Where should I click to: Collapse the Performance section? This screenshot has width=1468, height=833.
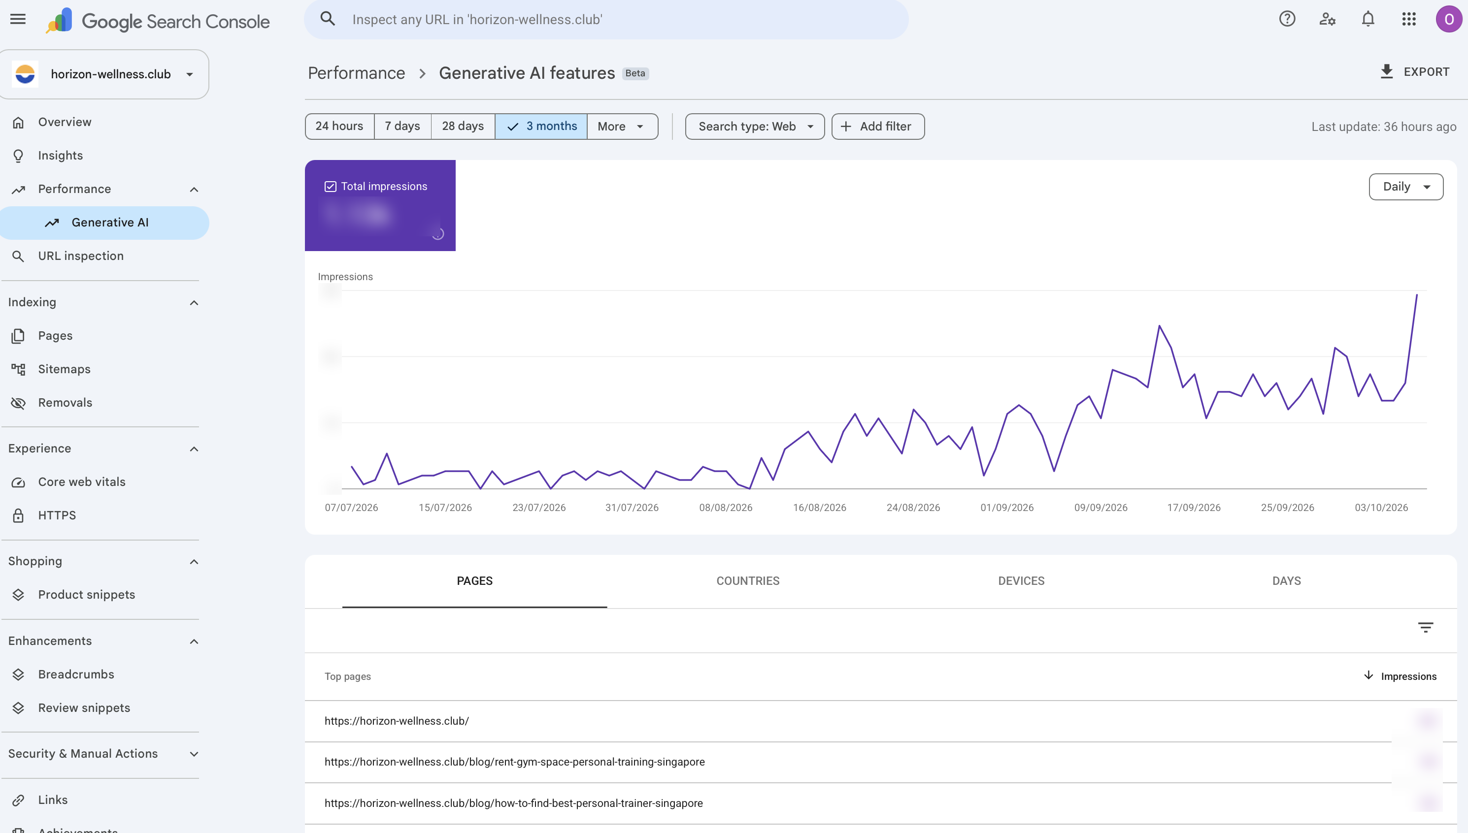(194, 190)
